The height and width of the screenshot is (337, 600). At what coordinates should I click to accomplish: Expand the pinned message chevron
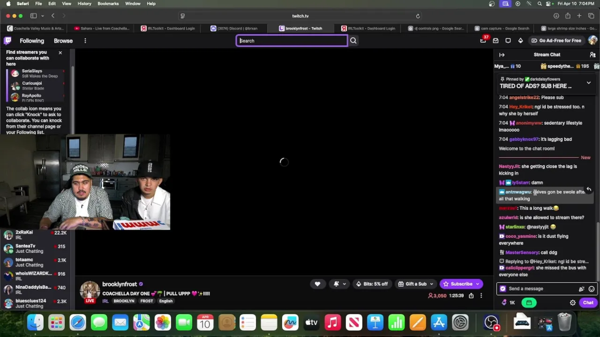pyautogui.click(x=589, y=83)
